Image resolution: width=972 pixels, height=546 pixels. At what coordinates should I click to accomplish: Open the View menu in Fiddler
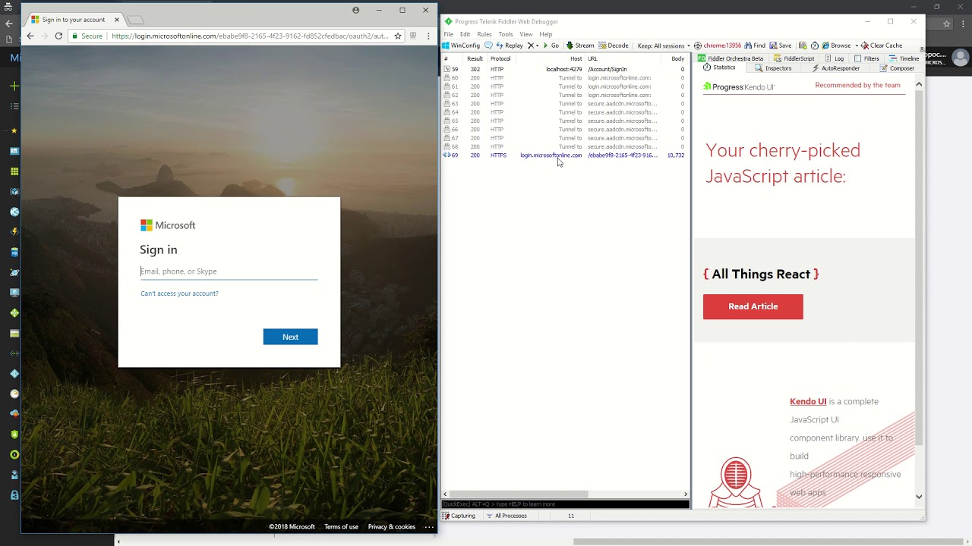tap(526, 34)
